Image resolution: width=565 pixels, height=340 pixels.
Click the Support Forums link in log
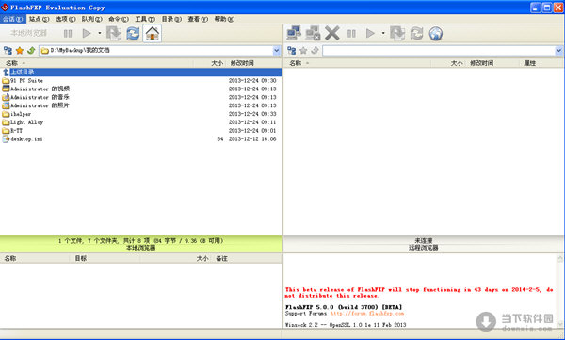[x=367, y=314]
